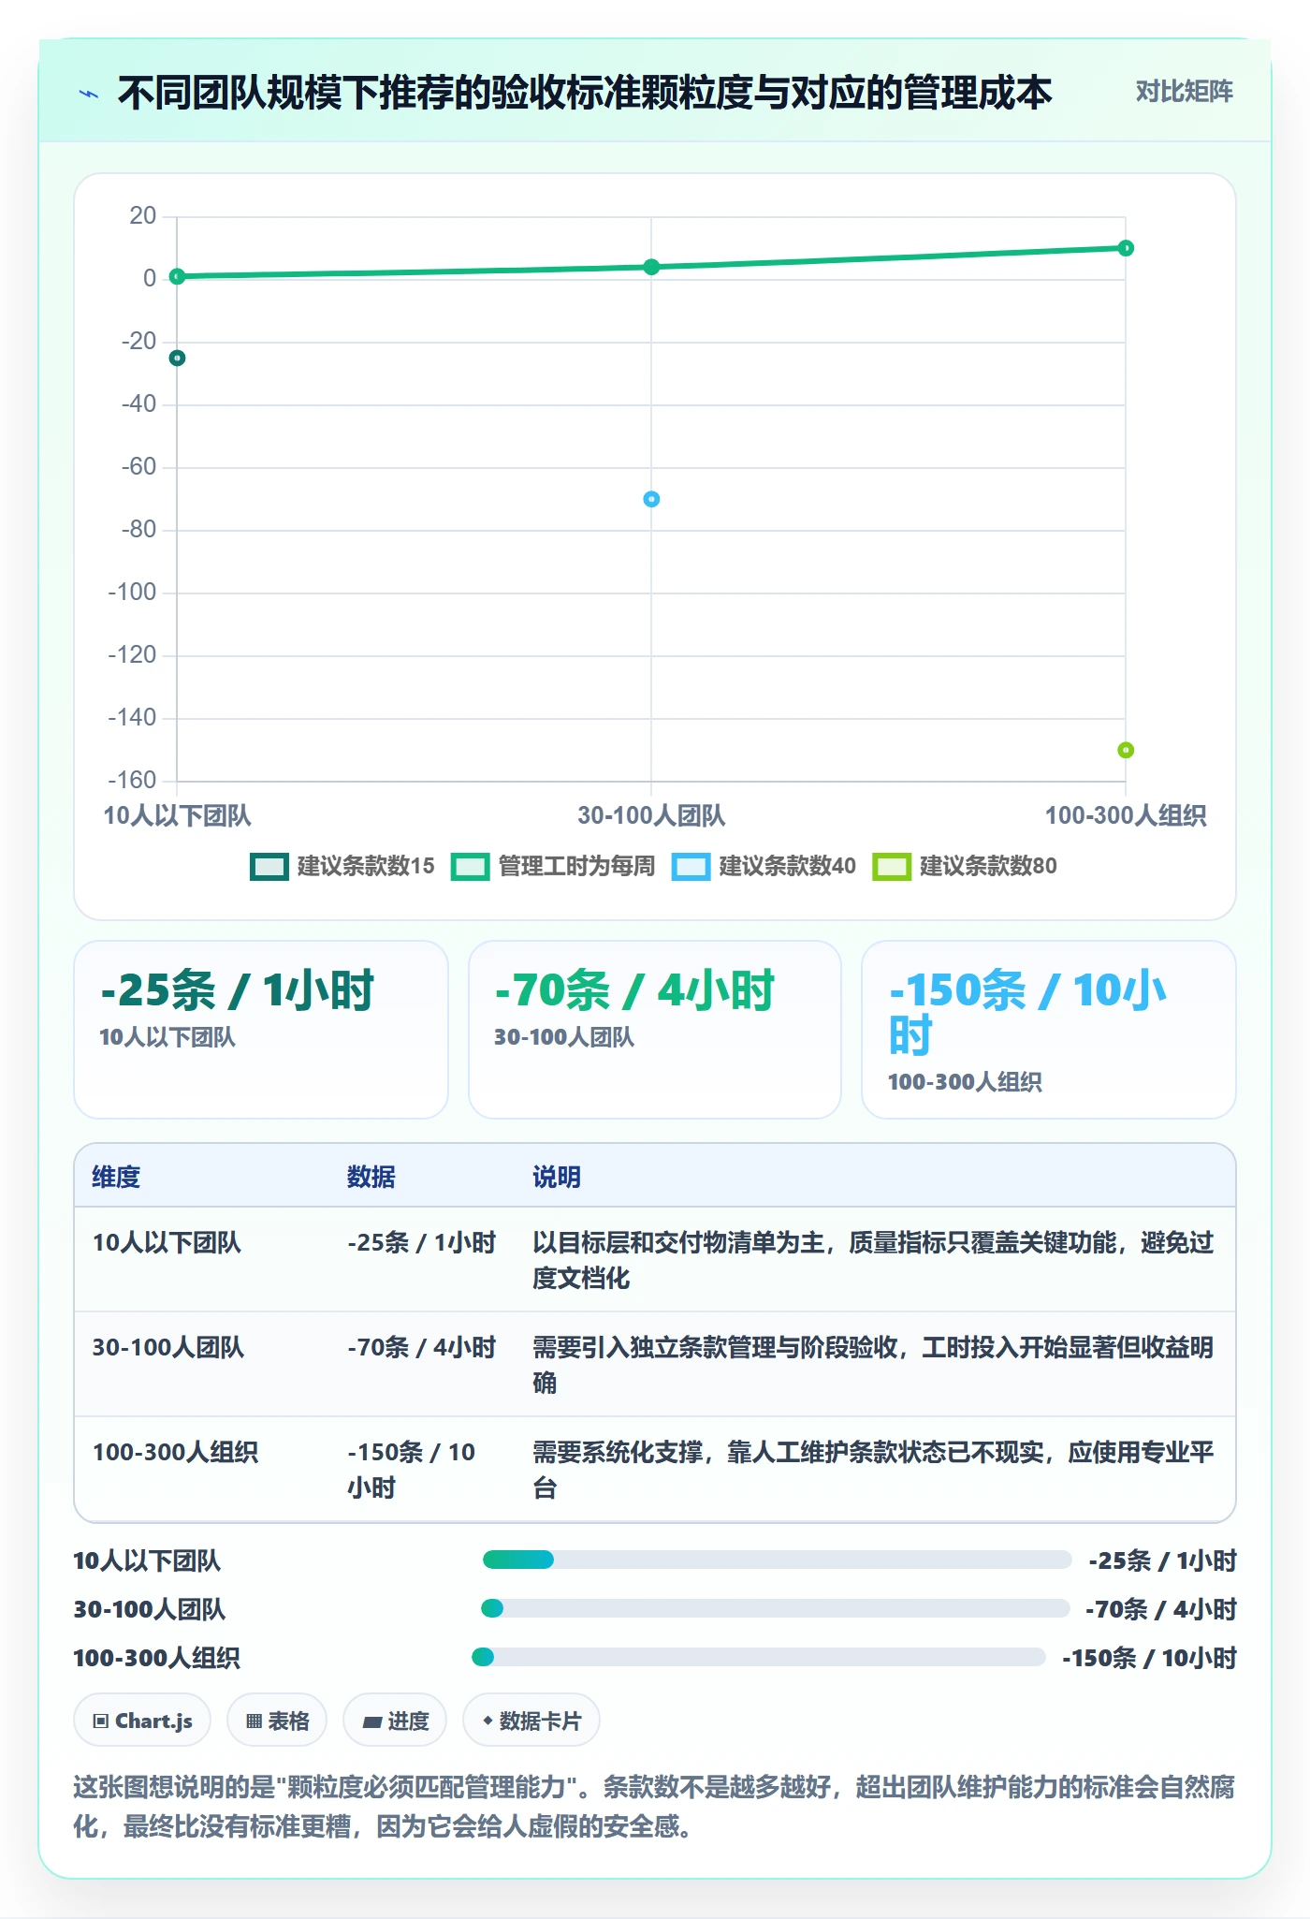Click the x-axis label 100-300人组织

[x=1126, y=815]
